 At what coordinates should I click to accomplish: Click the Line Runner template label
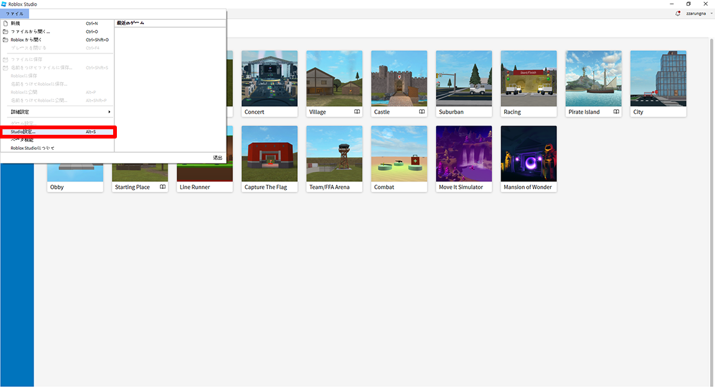195,187
